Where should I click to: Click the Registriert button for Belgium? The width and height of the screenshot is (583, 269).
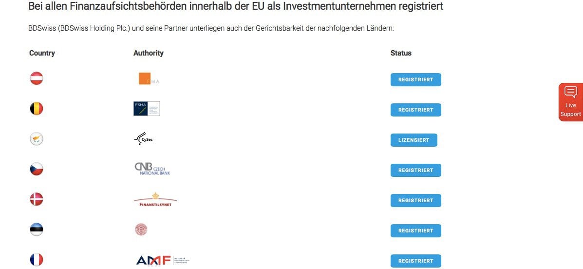(415, 110)
